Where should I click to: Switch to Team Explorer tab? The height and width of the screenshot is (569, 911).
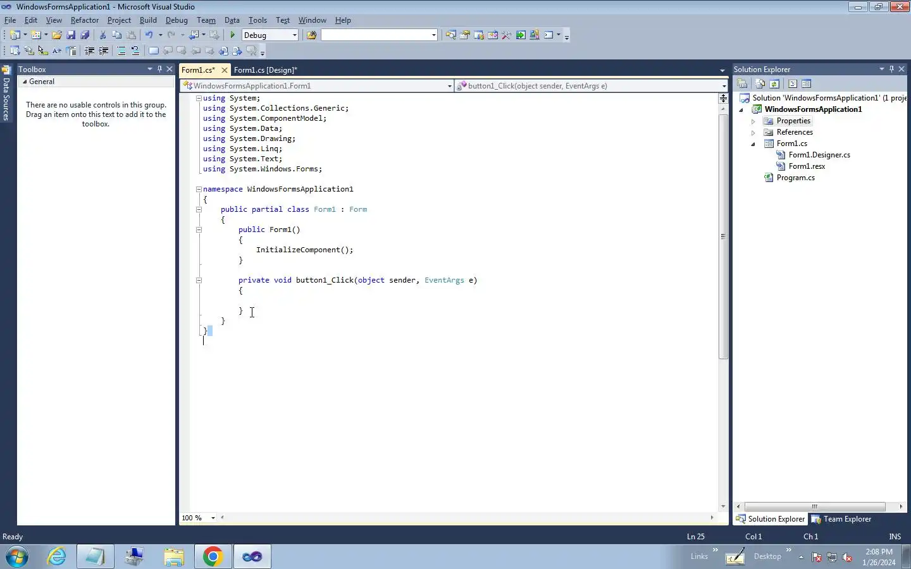tap(841, 519)
